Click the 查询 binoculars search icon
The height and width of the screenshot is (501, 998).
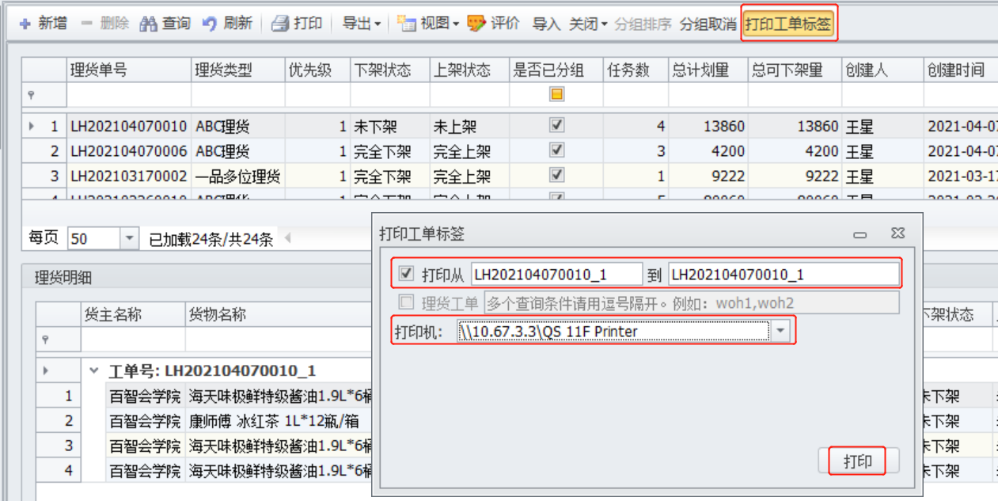point(148,24)
